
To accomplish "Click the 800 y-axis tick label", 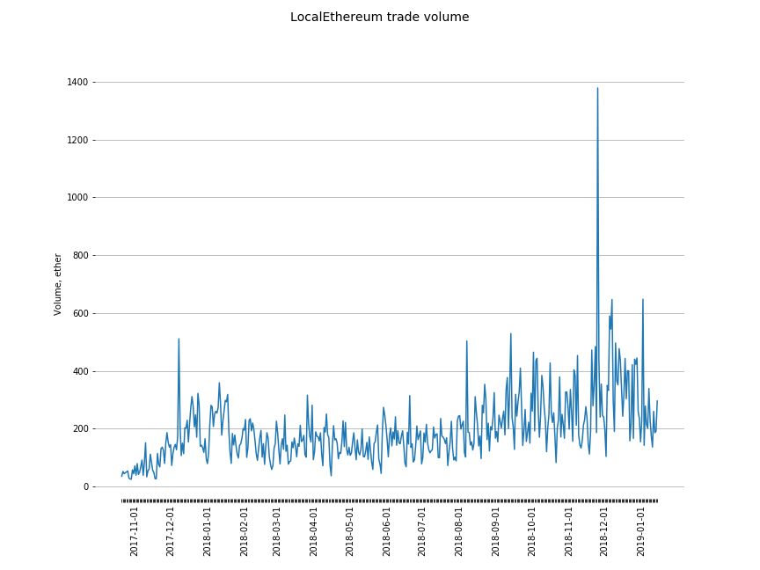I will tap(80, 255).
